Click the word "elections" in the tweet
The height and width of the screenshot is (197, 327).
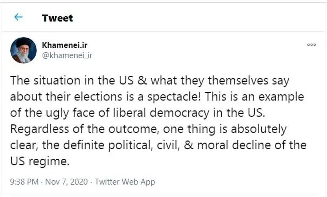(x=97, y=97)
